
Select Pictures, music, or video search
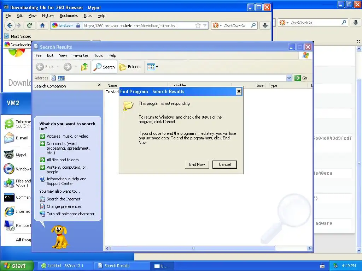[x=64, y=136]
